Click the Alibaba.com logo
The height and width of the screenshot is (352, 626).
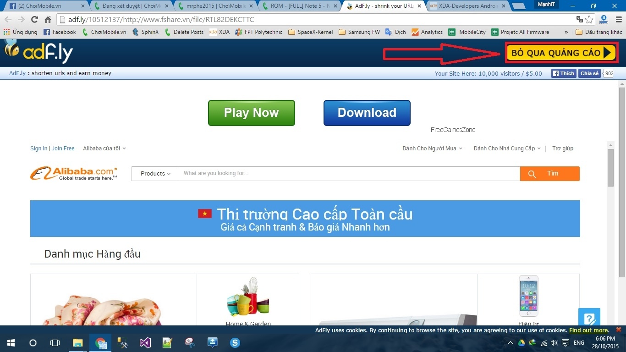(74, 173)
